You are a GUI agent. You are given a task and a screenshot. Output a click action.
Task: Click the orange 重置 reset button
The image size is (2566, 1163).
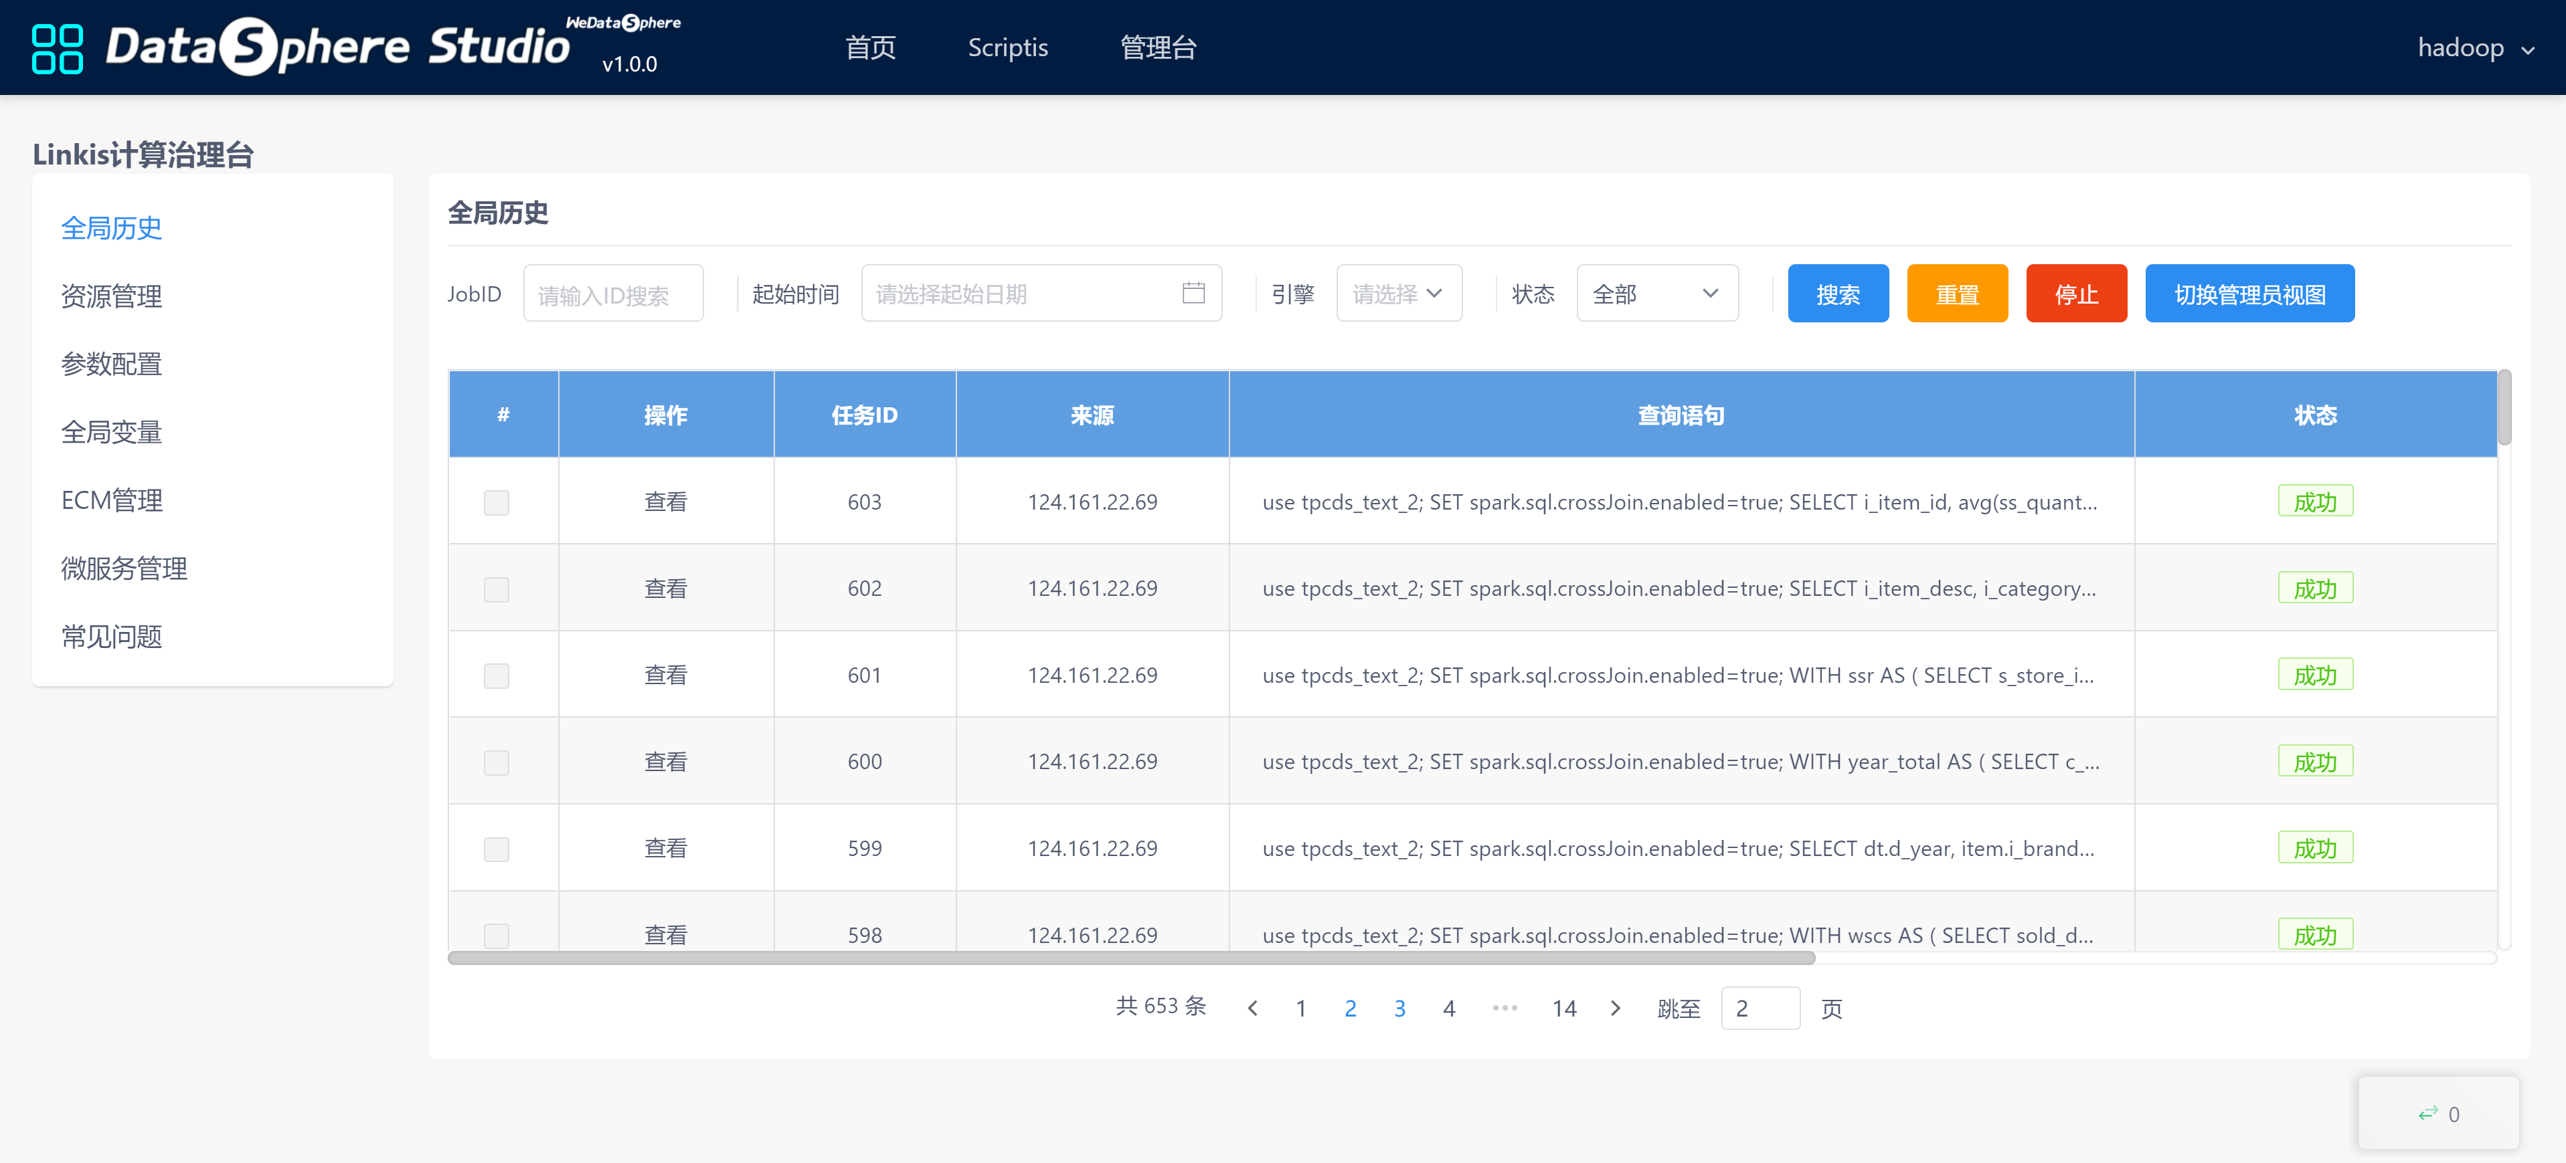click(1956, 294)
